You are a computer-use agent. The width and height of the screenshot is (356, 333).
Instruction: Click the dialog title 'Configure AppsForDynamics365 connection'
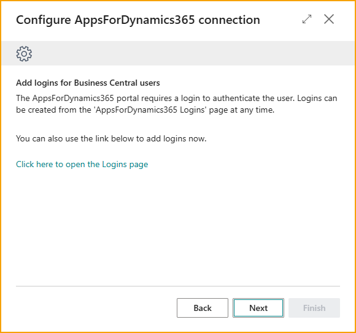[138, 20]
